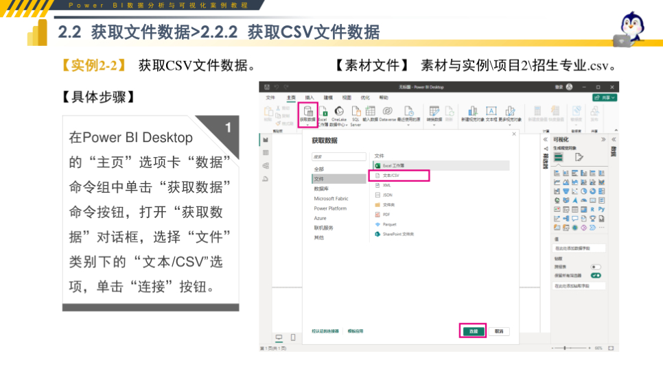The height and width of the screenshot is (373, 663).
Task: Switch to mobile layout icon at bottom
Action: tap(293, 337)
